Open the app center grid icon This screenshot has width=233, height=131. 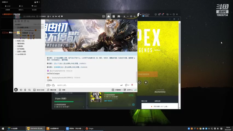(128, 90)
